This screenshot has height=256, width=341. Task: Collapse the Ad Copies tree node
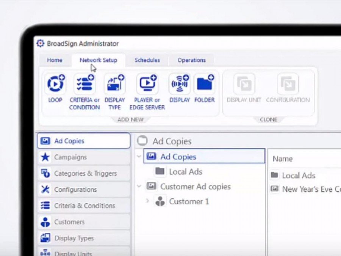(139, 156)
